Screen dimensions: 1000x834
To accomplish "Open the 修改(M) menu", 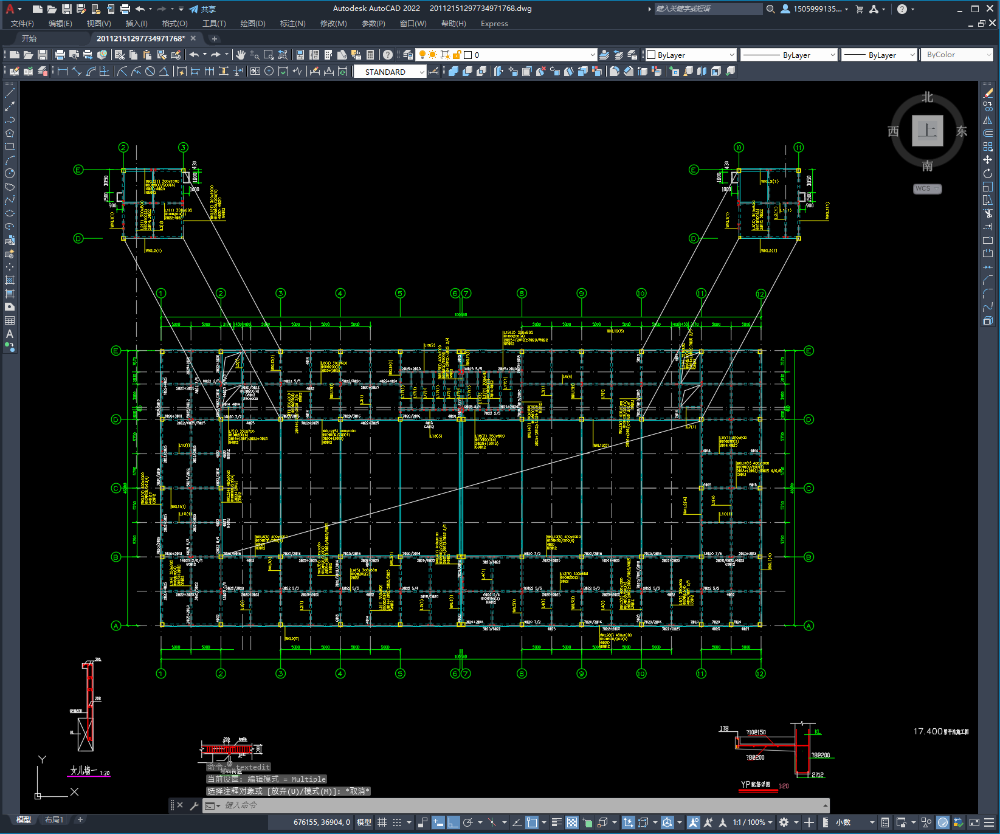I will pos(334,24).
